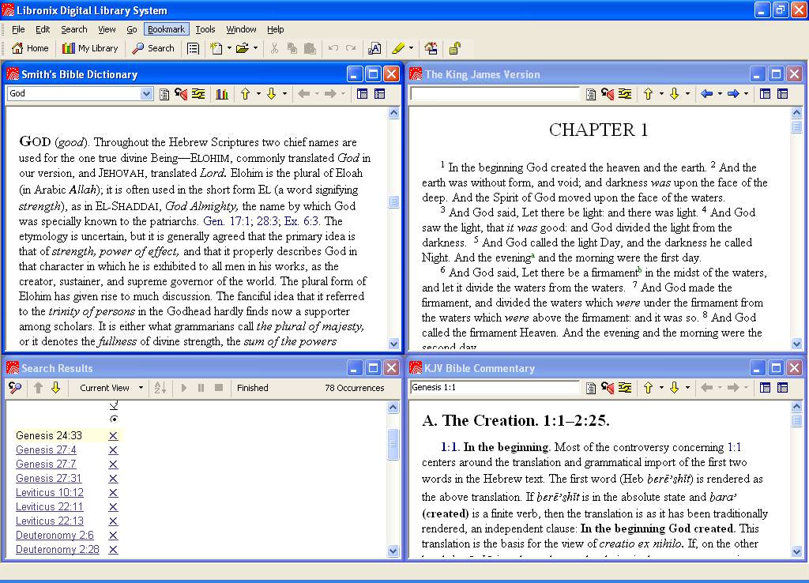This screenshot has height=583, width=809.
Task: Expand the highlighter dropdown arrow
Action: (411, 48)
